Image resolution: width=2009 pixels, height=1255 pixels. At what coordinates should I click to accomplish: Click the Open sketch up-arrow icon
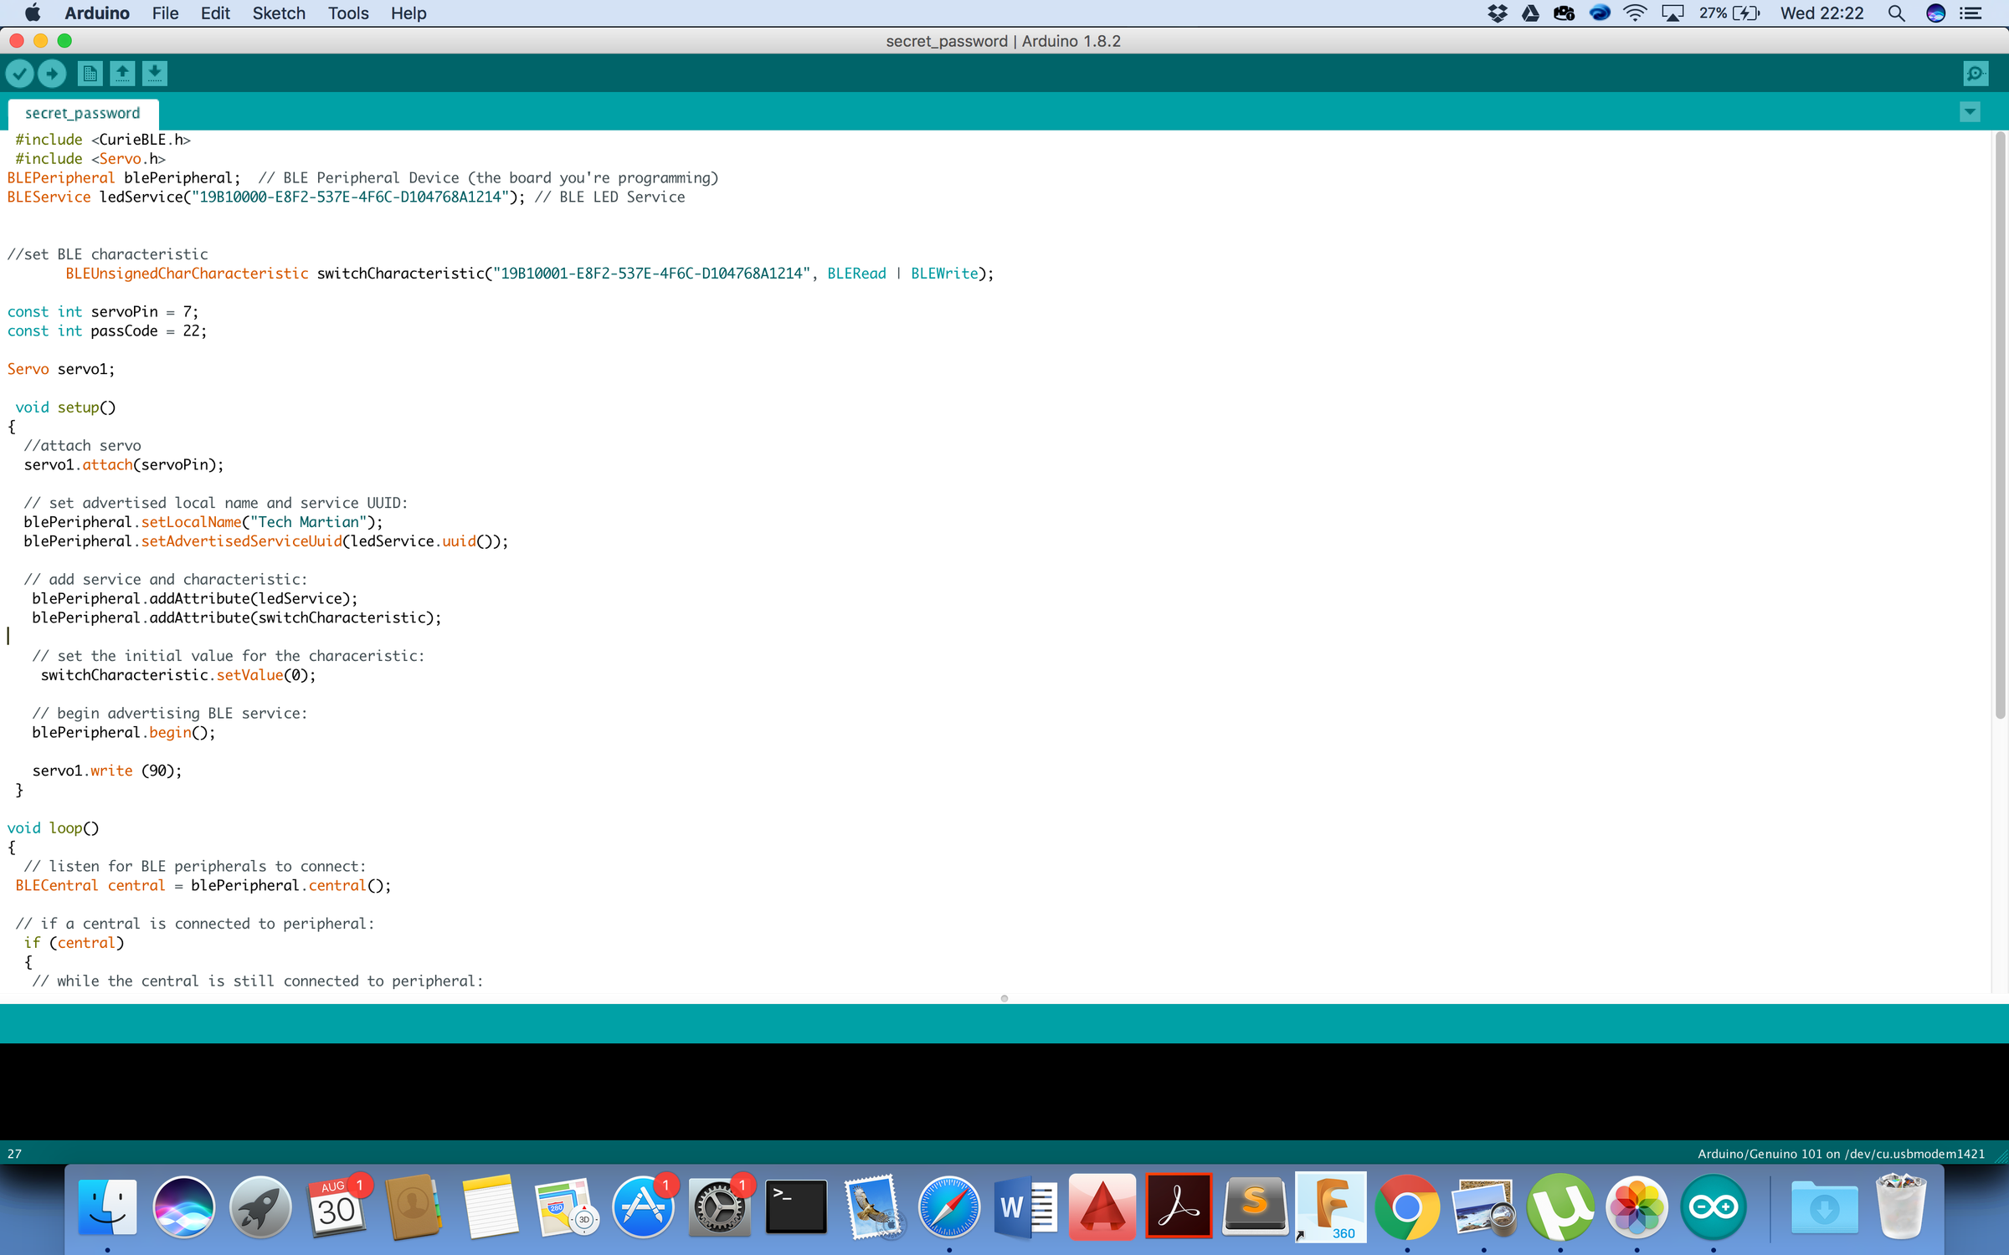122,74
